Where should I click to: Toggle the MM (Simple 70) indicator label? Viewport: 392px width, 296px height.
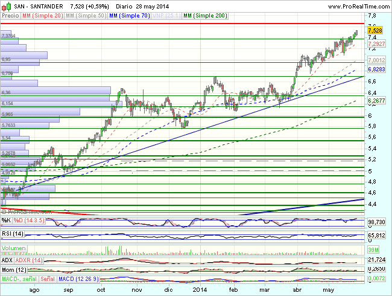point(129,15)
